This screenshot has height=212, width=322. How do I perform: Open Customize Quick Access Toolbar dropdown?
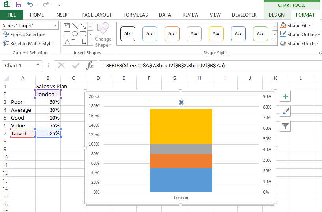point(59,4)
